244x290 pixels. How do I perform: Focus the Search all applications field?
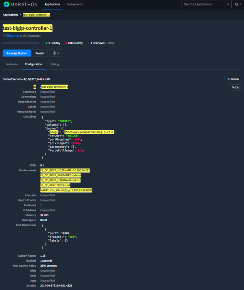click(x=204, y=4)
